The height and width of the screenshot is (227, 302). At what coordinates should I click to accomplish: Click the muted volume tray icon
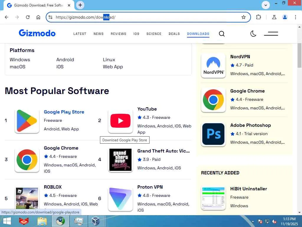pos(274,221)
